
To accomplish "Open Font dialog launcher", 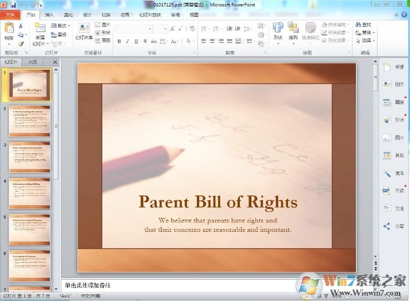I will pyautogui.click(x=195, y=53).
